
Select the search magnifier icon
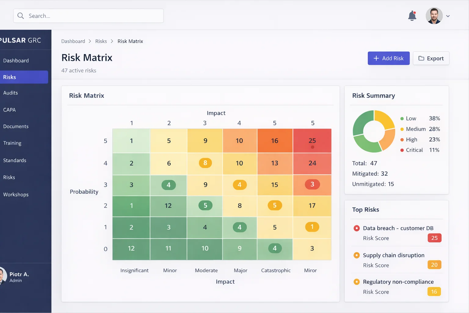[x=20, y=16]
